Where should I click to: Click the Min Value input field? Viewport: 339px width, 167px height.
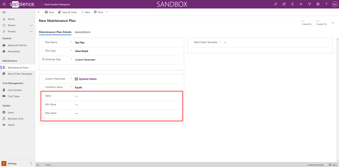[x=127, y=105]
